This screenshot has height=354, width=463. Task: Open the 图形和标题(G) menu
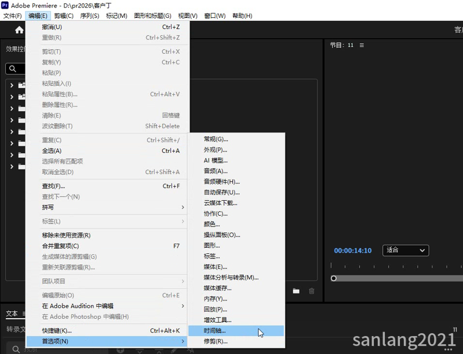(152, 16)
